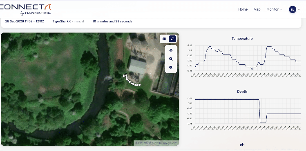Click the Connect by RanMarine logo

[25, 10]
